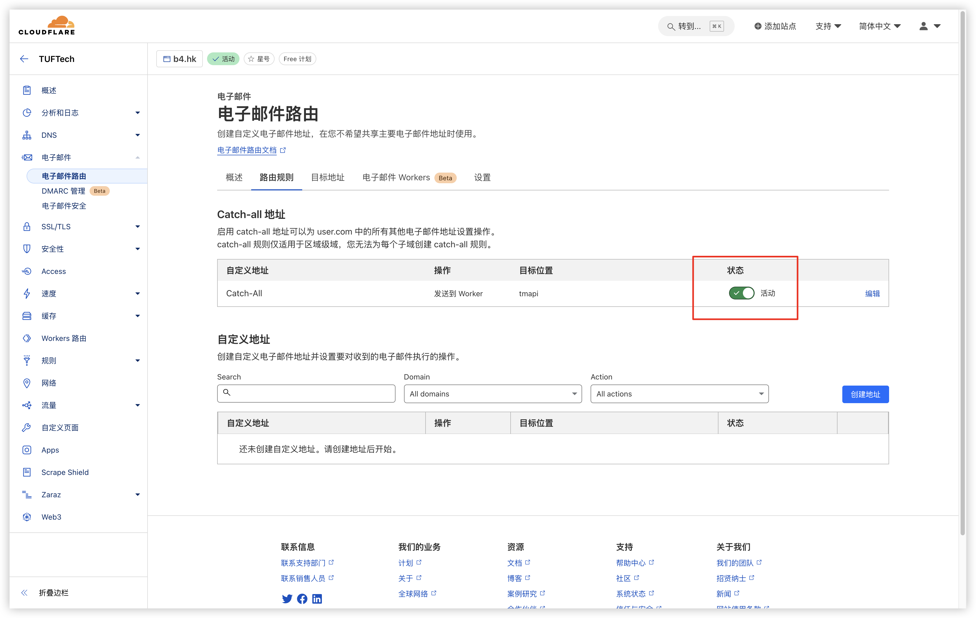Click the 网络 location pin icon

27,383
